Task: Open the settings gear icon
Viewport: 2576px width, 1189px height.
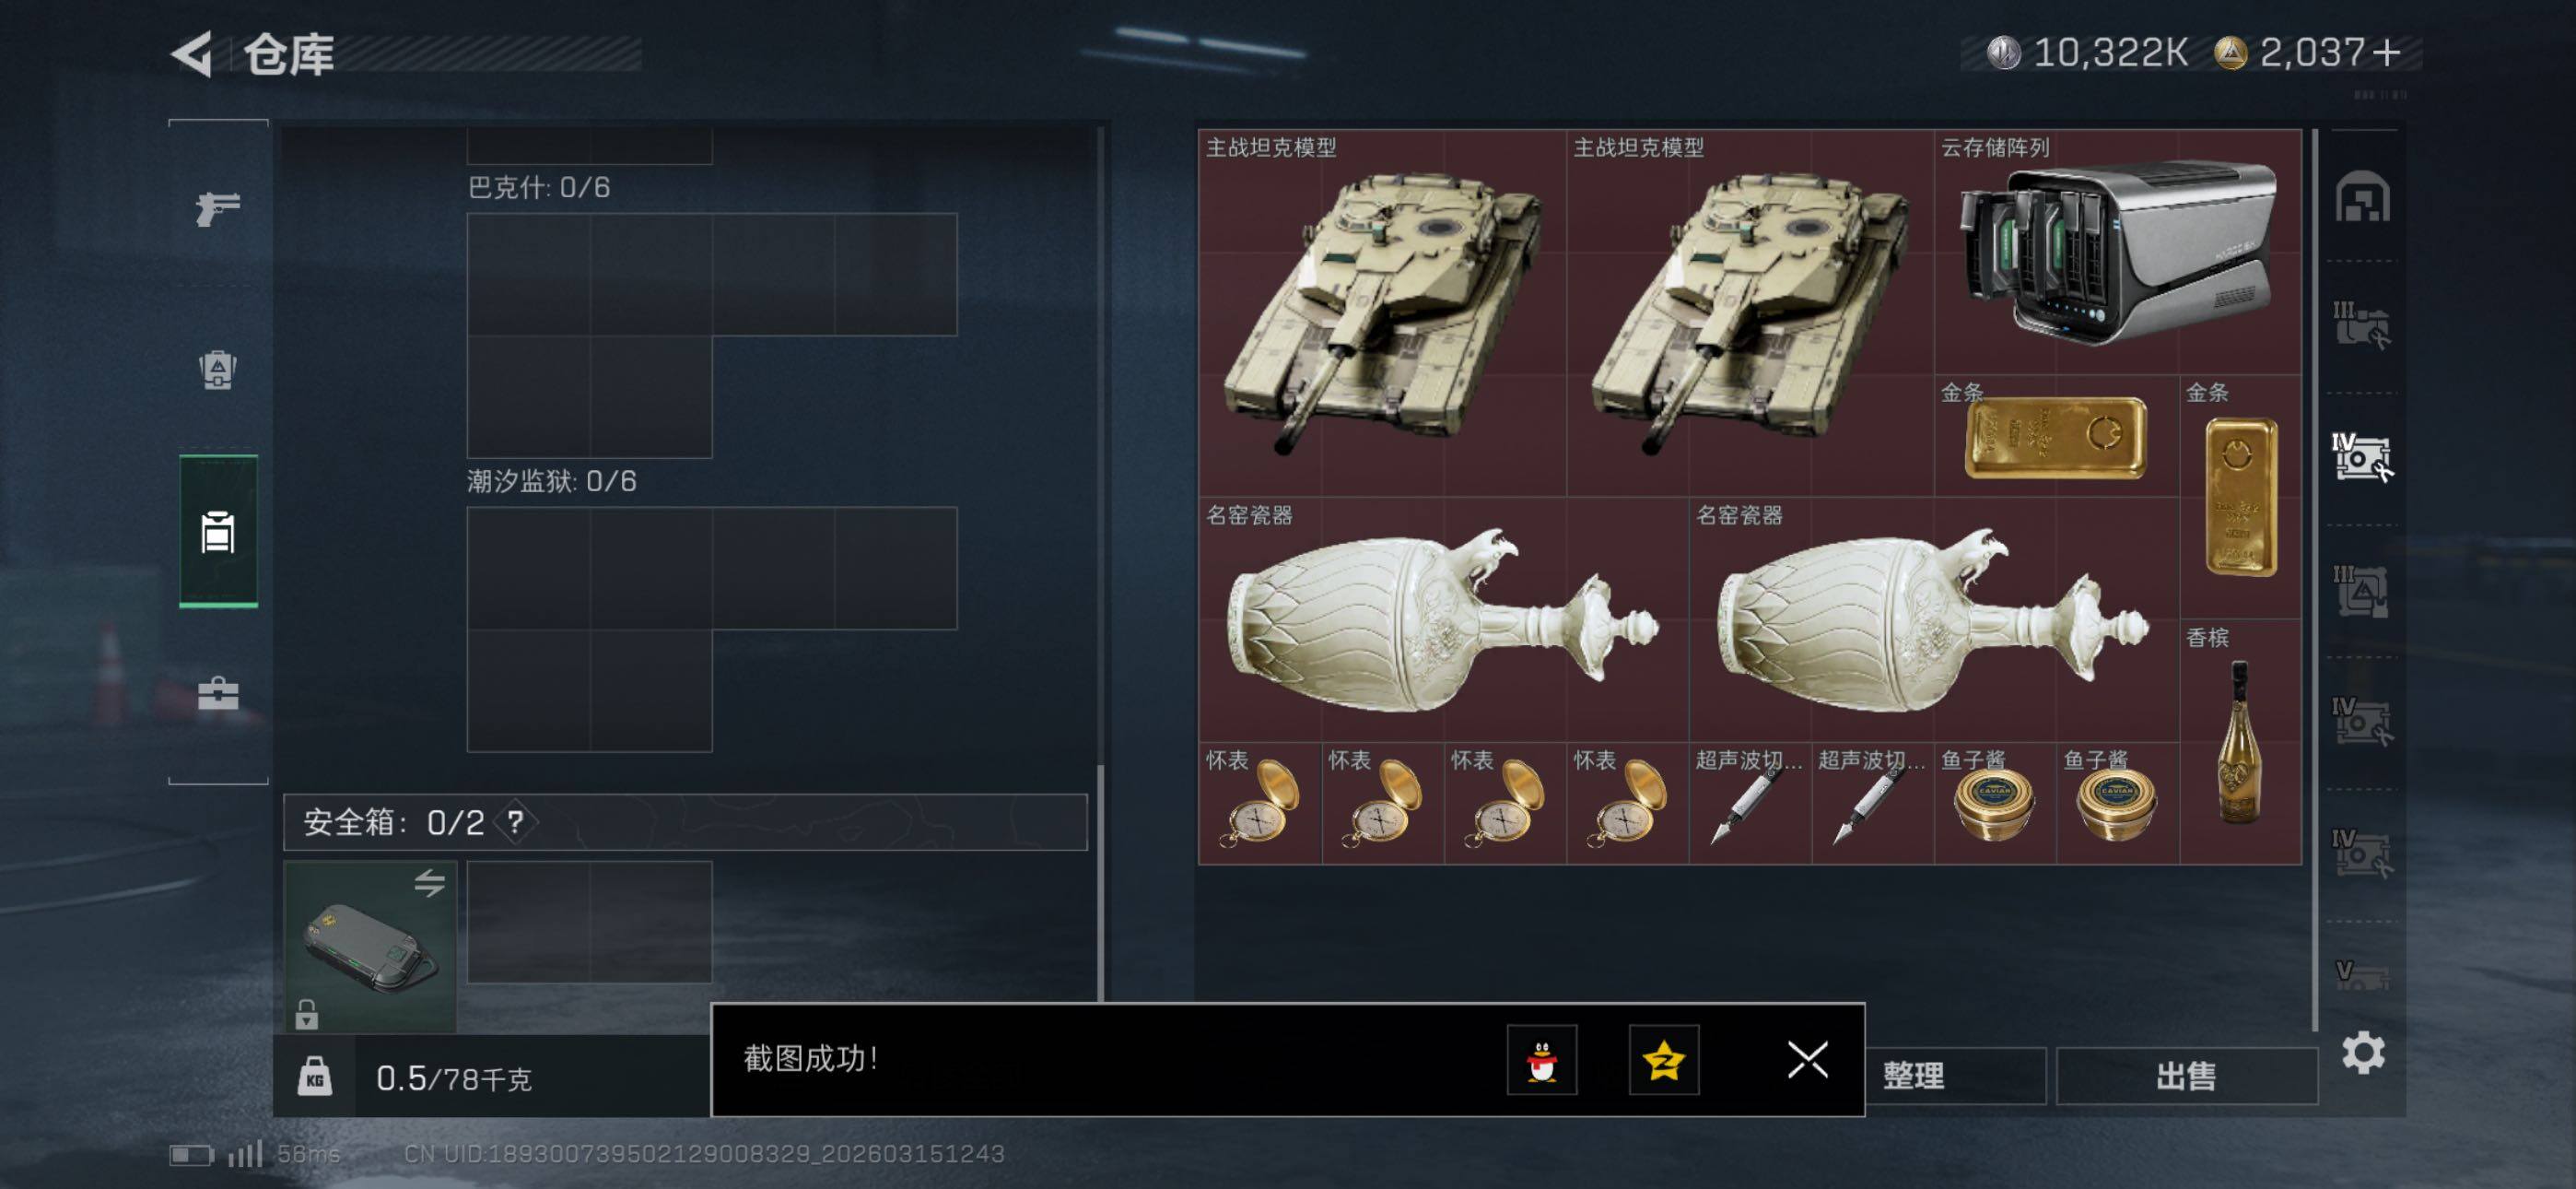Action: 2363,1053
